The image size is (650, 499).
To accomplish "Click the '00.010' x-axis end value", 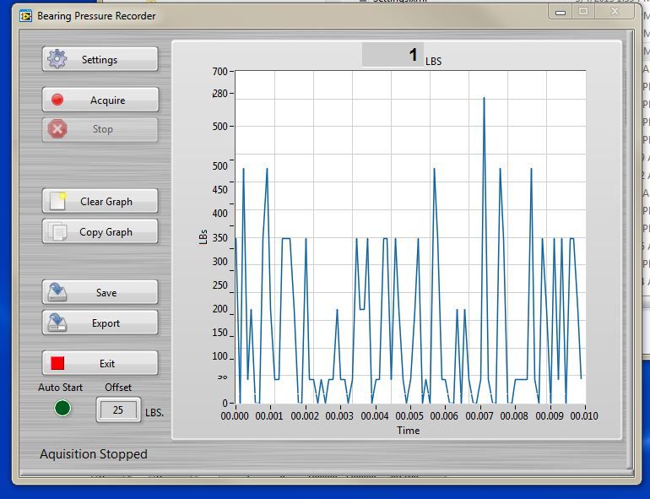I will pos(584,415).
